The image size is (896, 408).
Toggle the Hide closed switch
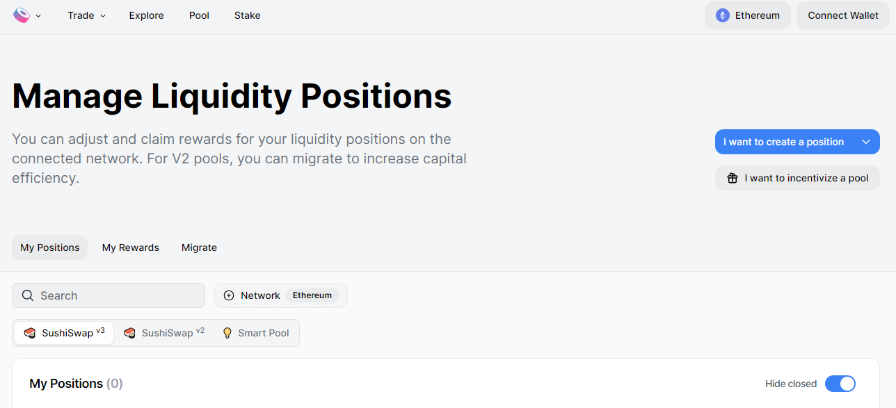pyautogui.click(x=840, y=384)
